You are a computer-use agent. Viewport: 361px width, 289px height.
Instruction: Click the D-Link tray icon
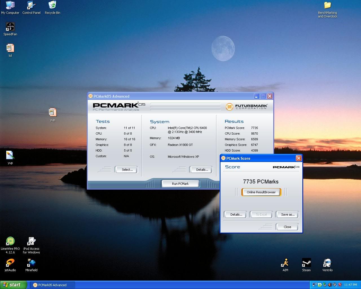tap(320, 285)
